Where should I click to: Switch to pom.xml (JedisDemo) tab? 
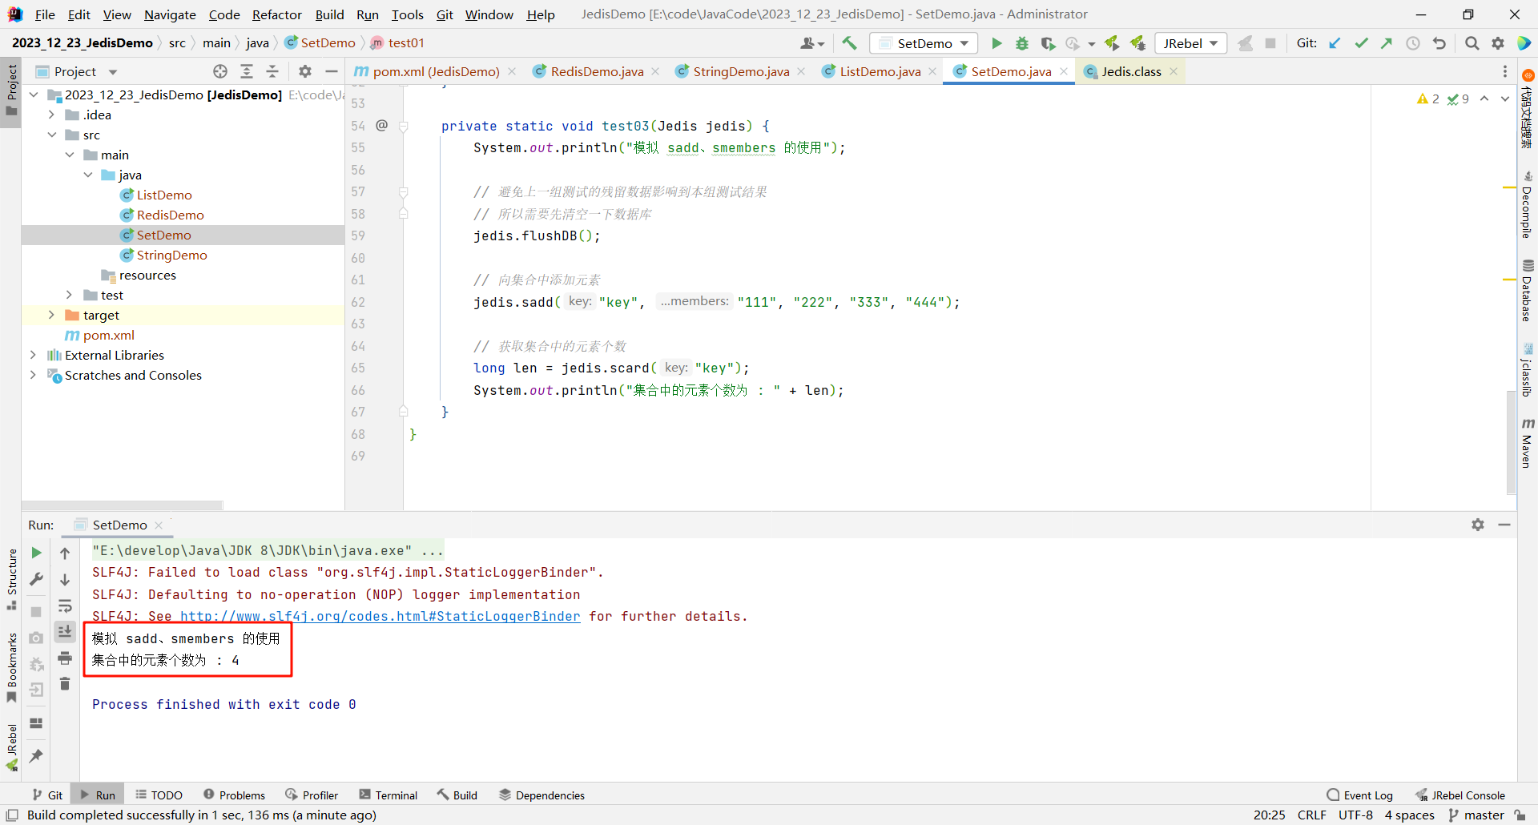(436, 71)
